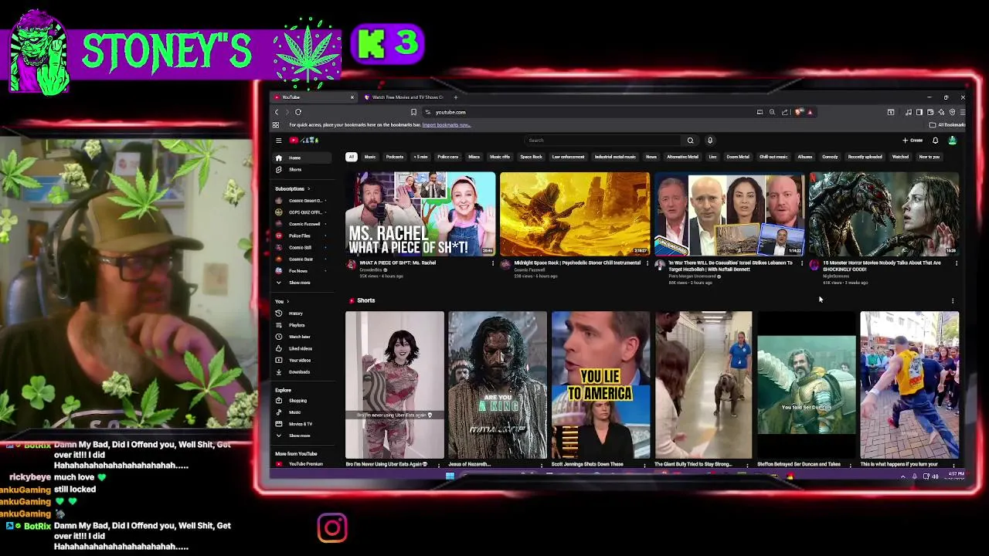Open the apps grid icon in the bookmarks bar

[x=276, y=125]
